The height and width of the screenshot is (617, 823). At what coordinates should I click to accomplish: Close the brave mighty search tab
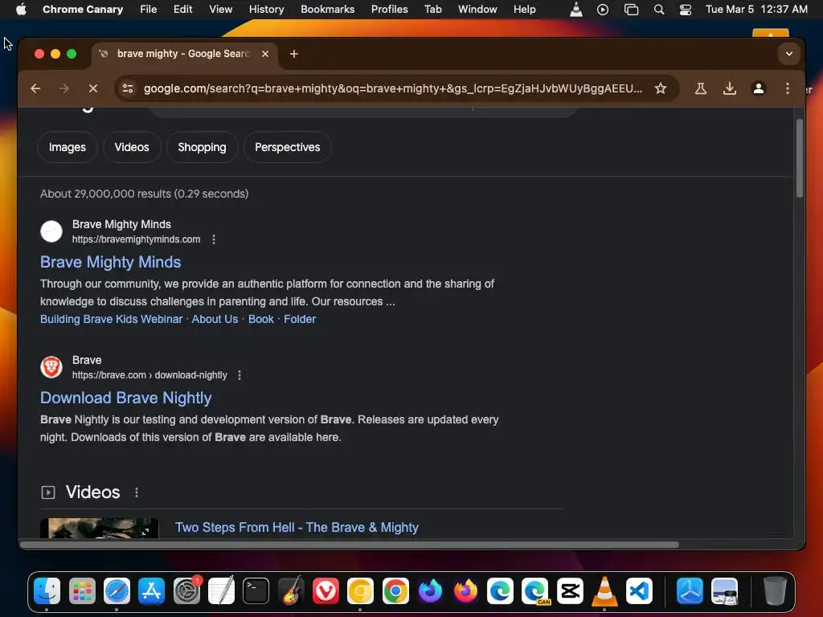click(x=265, y=54)
